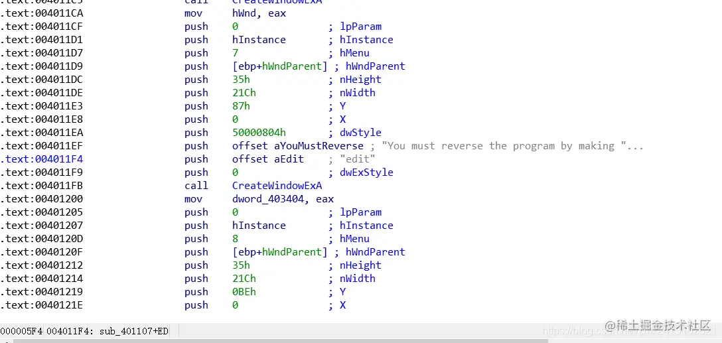Click the address .text:004011E8
Screen dimensions: 722x343
(41, 119)
